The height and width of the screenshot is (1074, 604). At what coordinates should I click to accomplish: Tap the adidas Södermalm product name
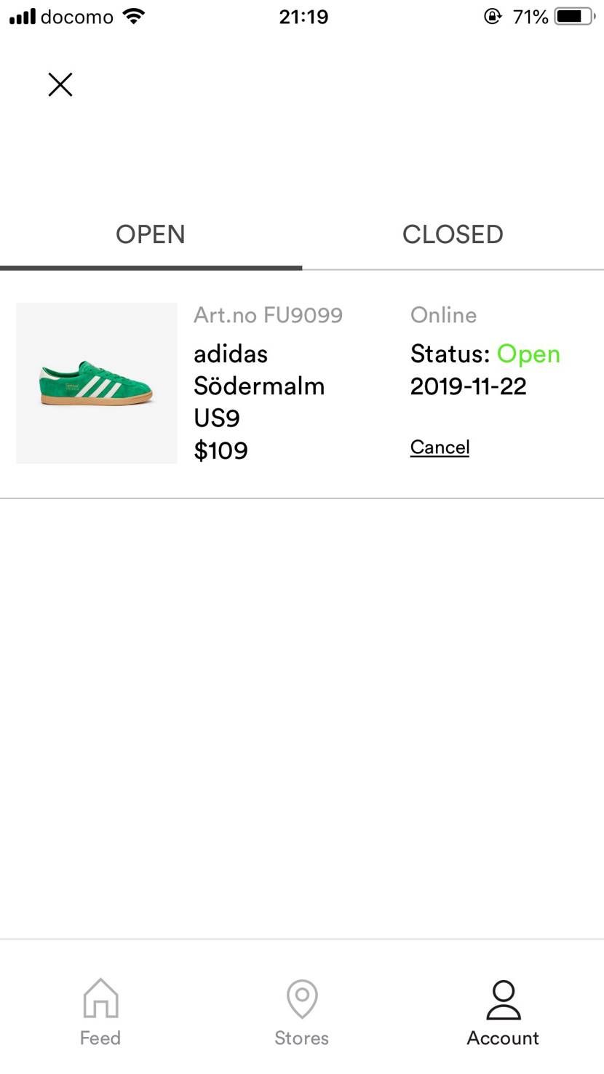[259, 370]
